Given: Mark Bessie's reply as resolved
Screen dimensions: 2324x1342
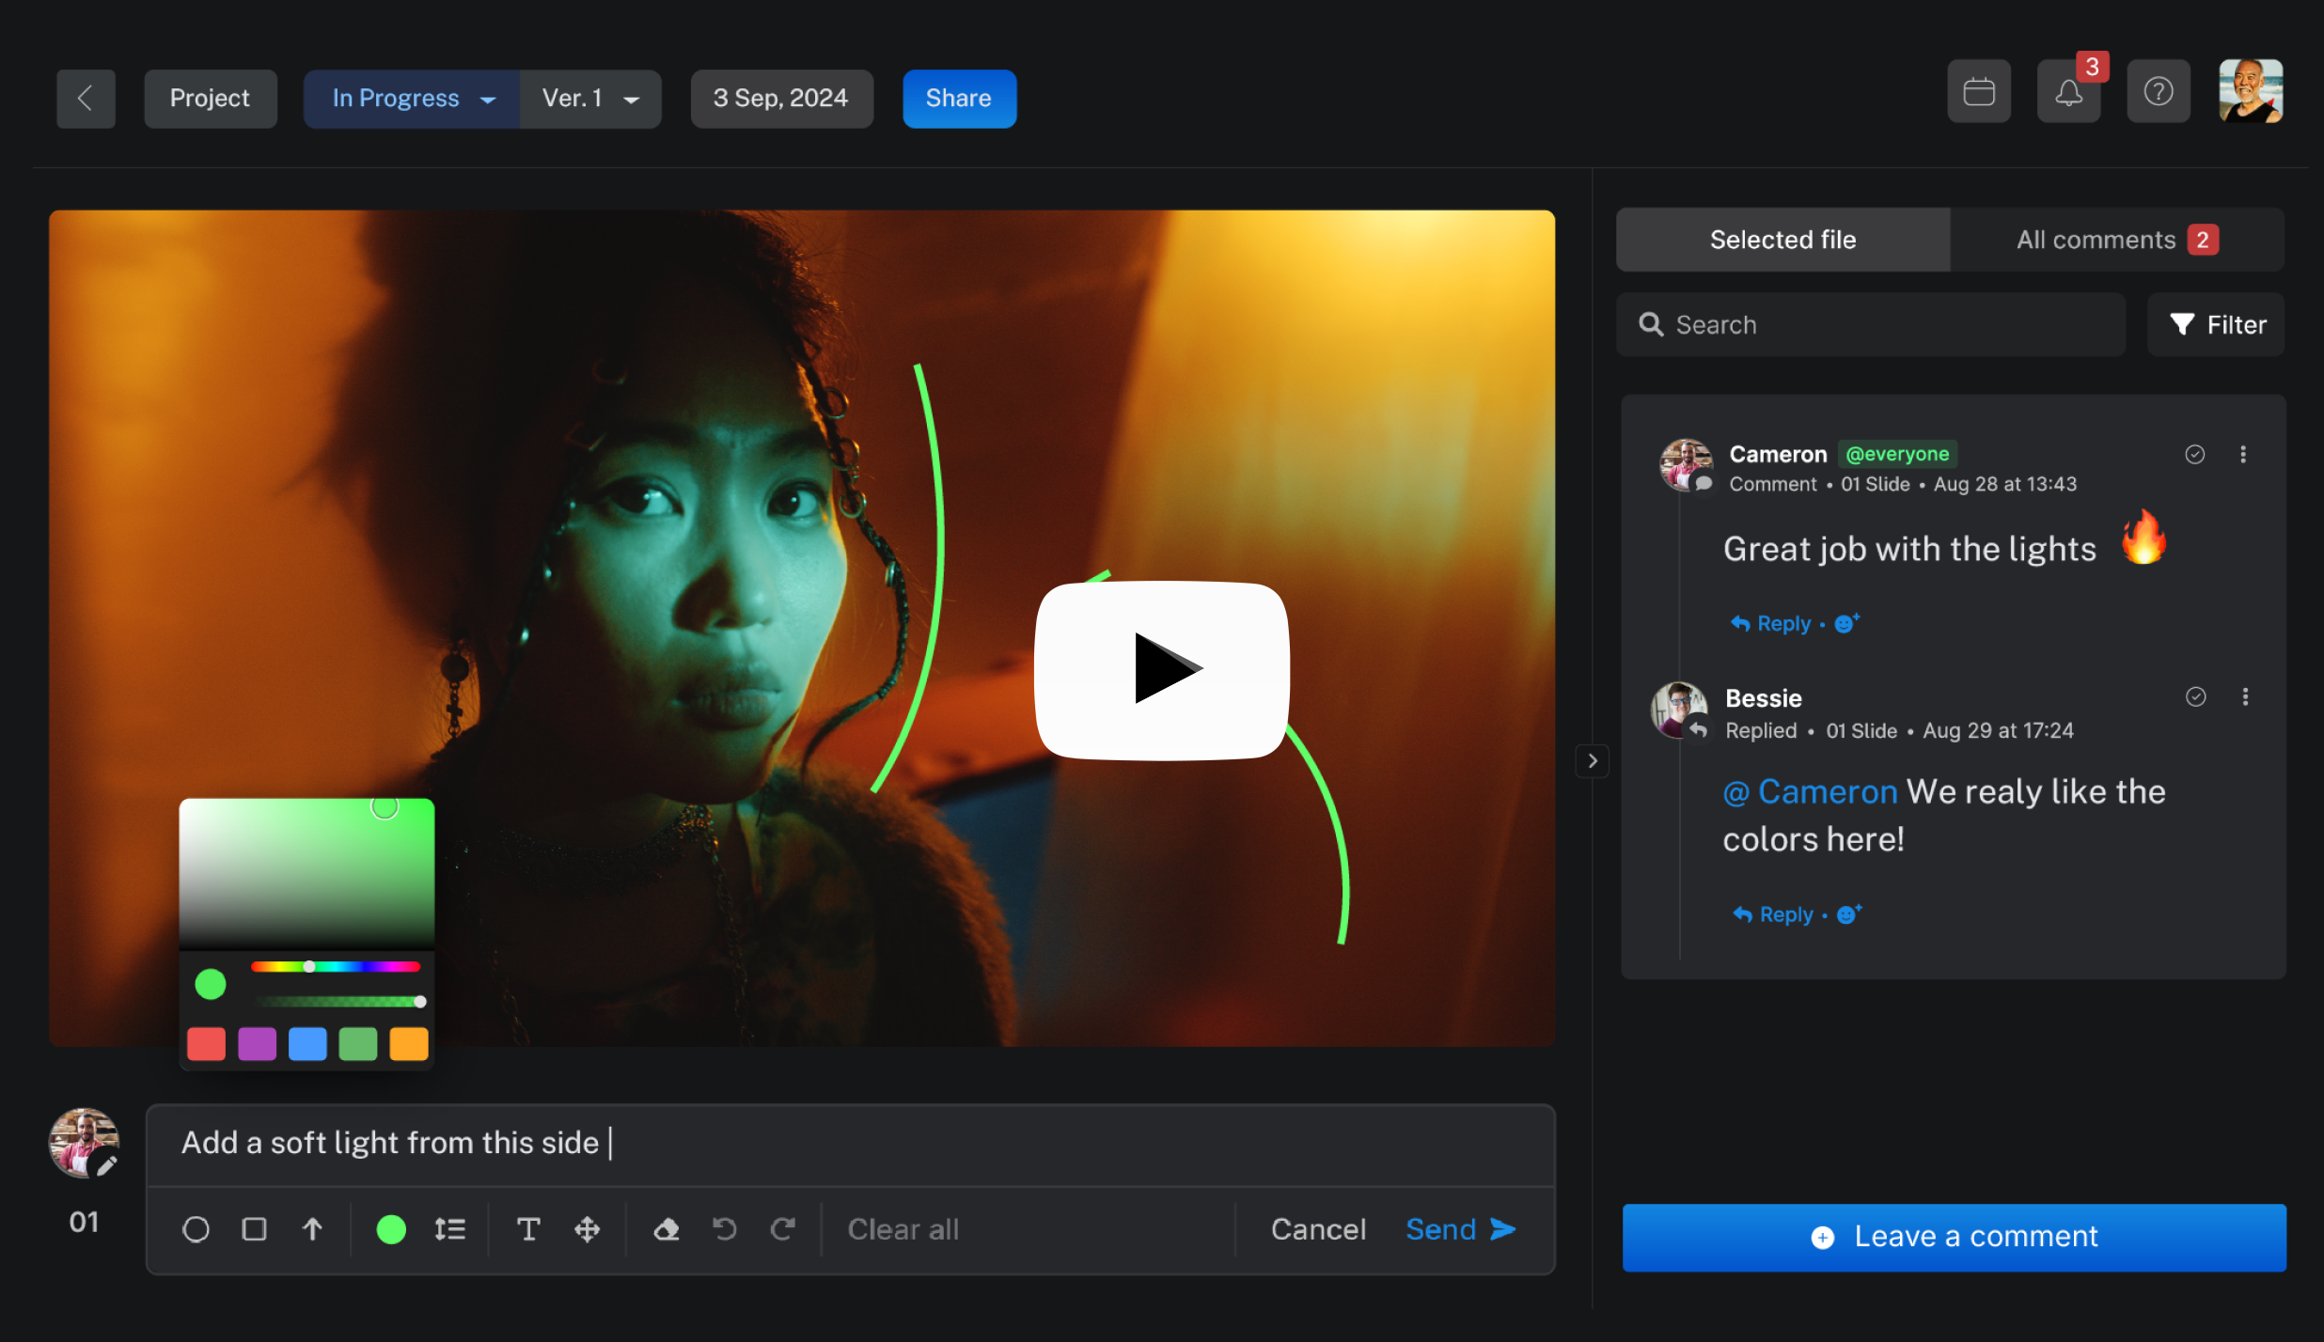Looking at the screenshot, I should point(2195,697).
